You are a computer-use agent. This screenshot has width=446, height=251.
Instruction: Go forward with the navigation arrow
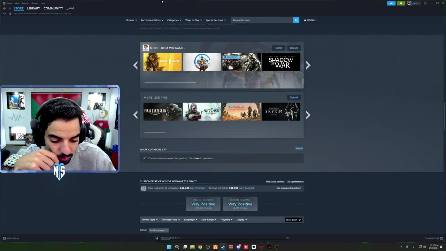click(x=10, y=8)
